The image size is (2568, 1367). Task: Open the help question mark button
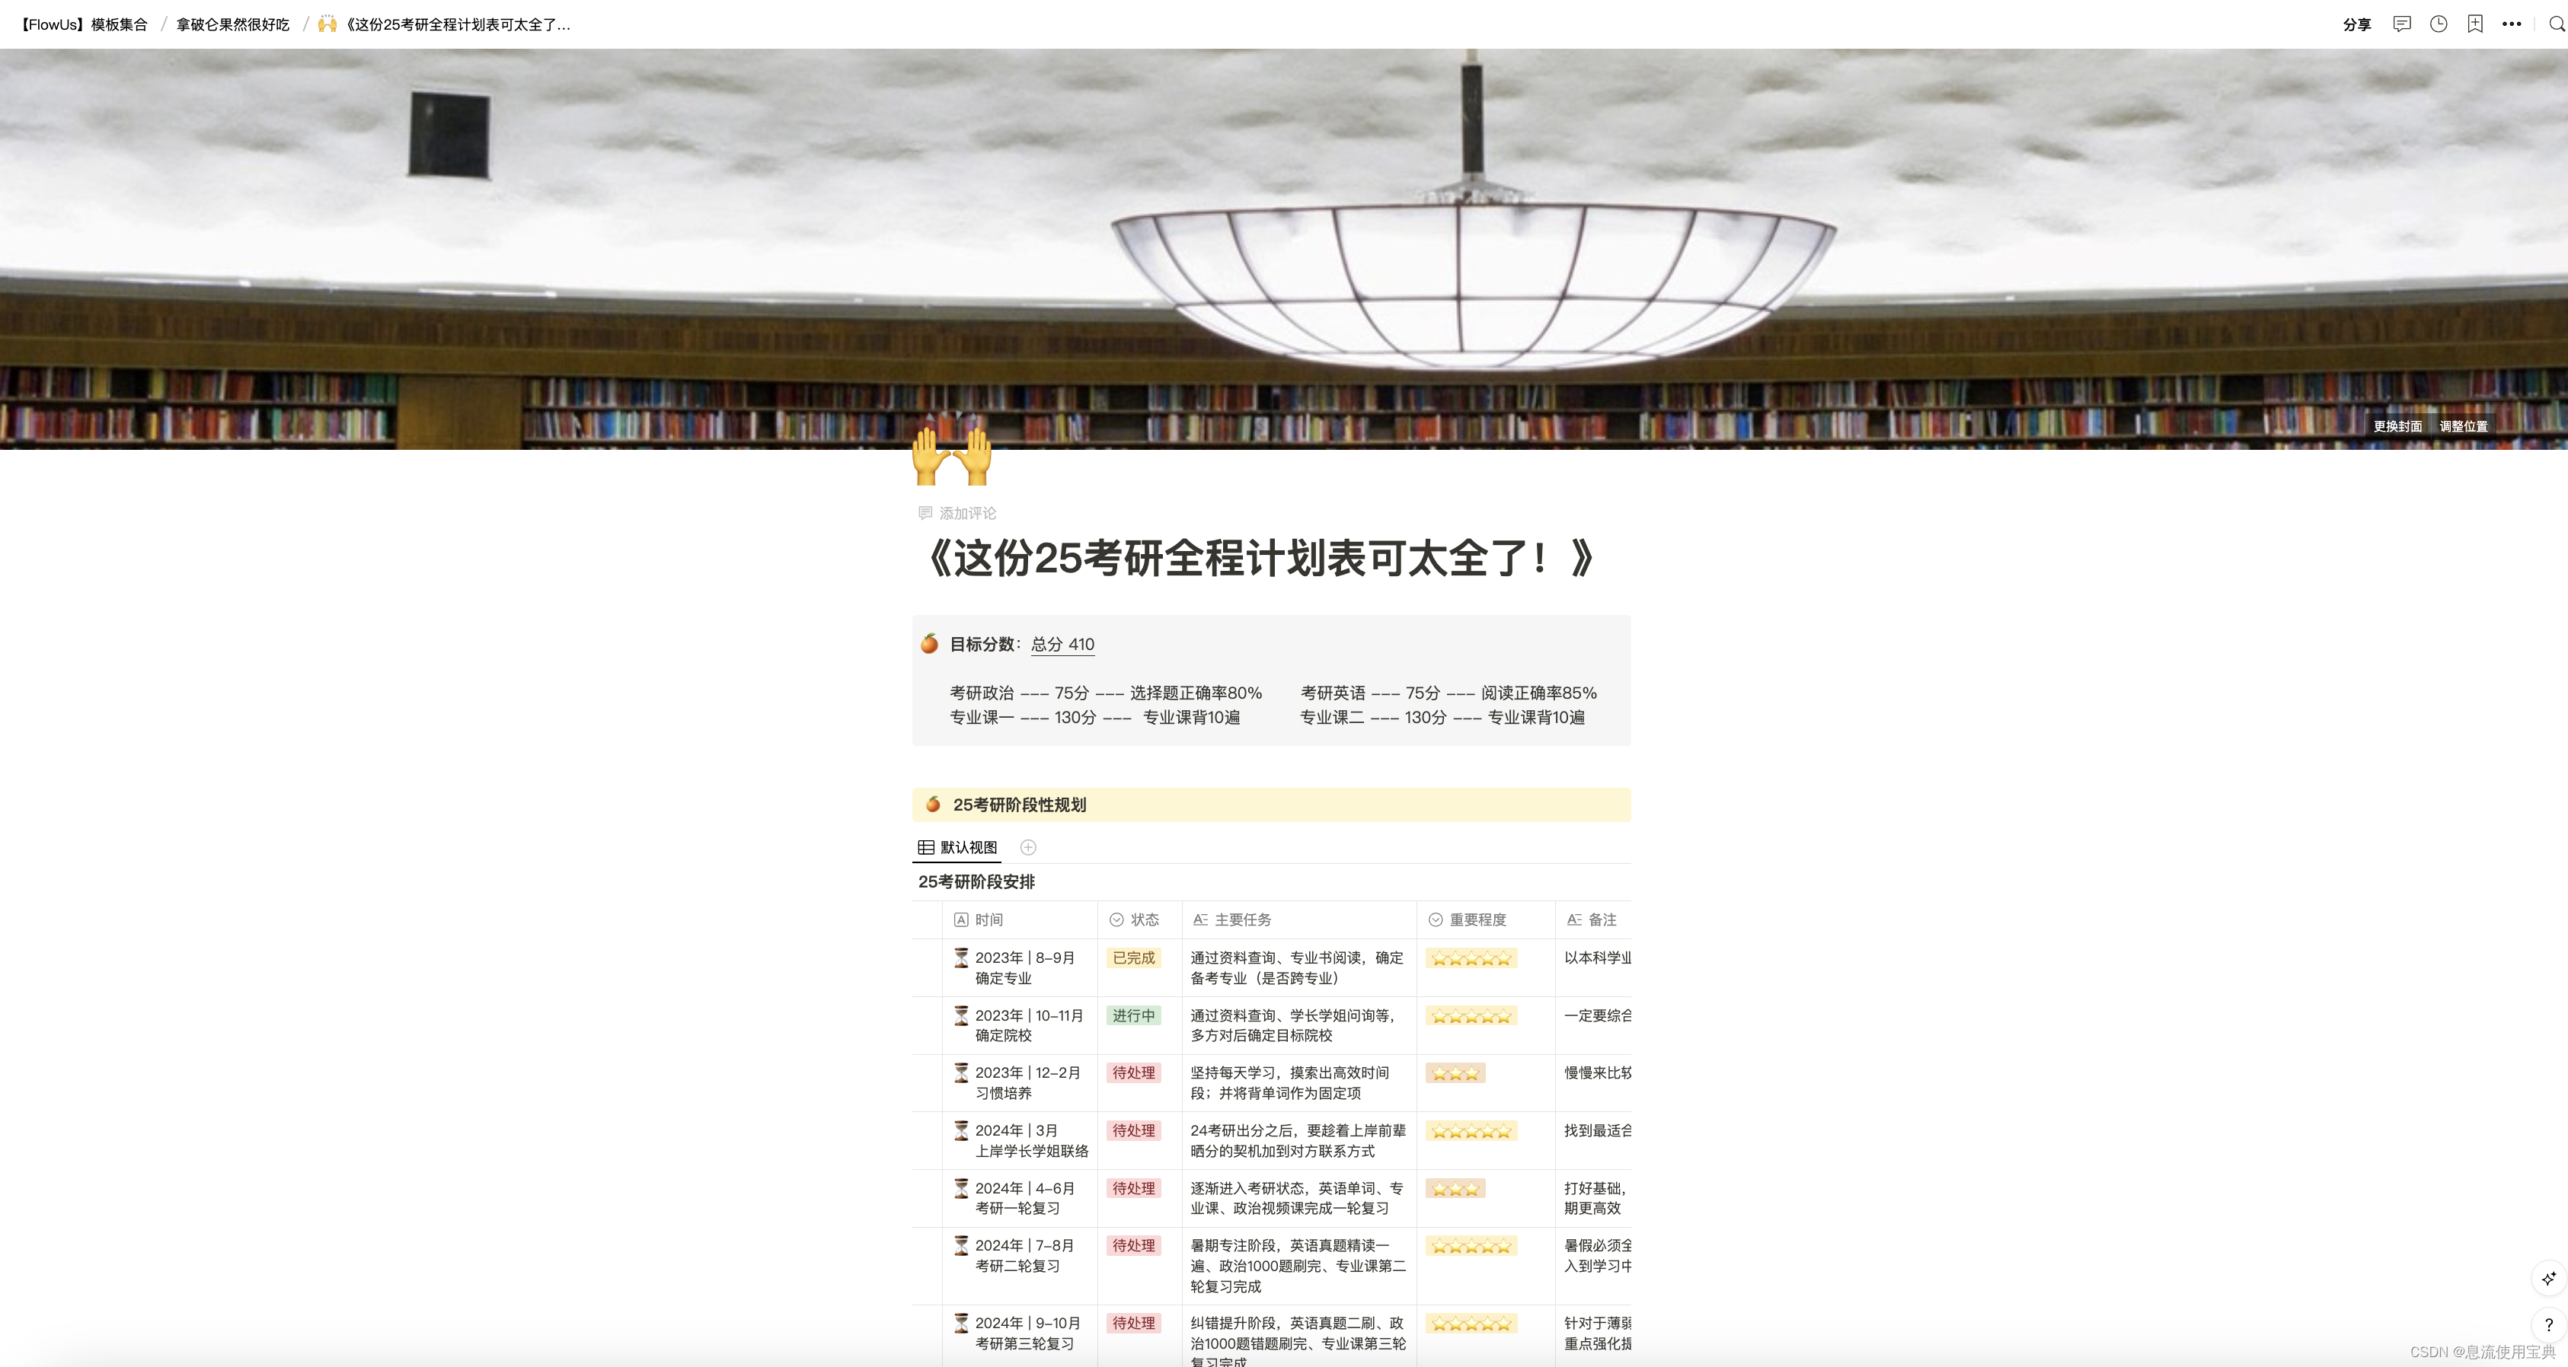tap(2548, 1324)
